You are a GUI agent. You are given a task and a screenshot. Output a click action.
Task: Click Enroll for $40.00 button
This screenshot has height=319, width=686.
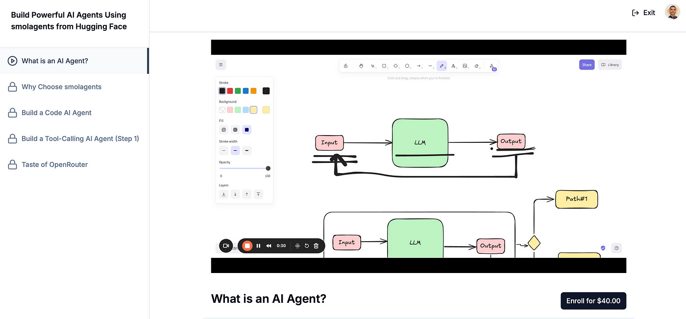click(x=593, y=301)
